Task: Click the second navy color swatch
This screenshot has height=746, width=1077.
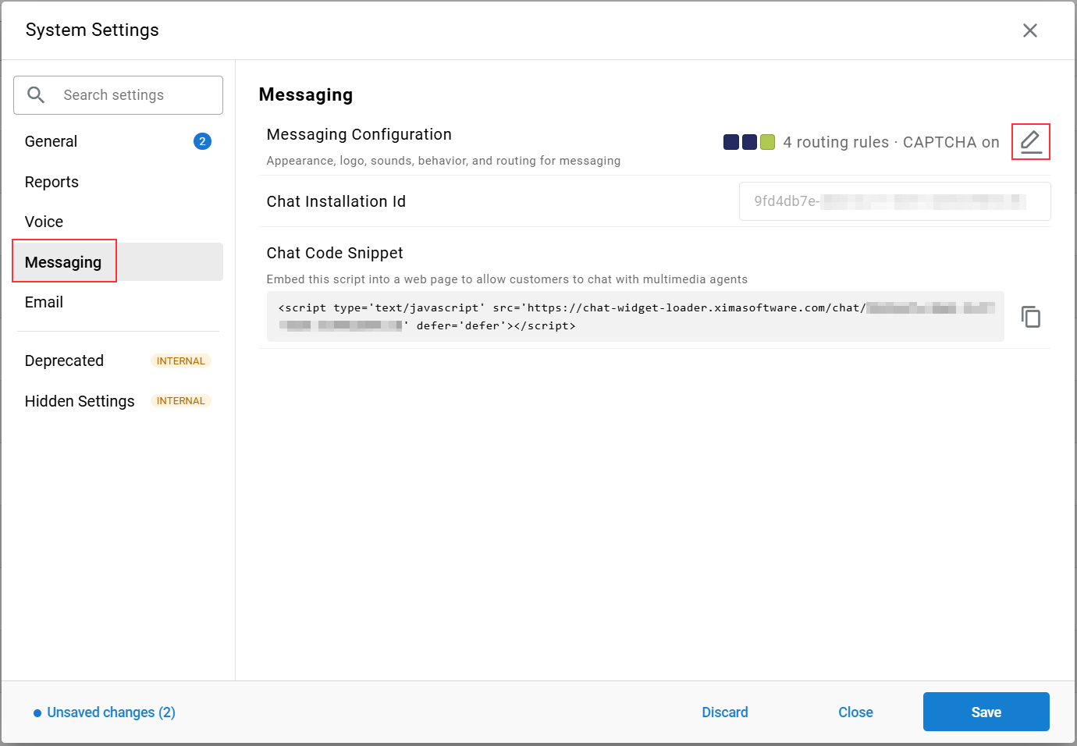Action: pos(749,142)
